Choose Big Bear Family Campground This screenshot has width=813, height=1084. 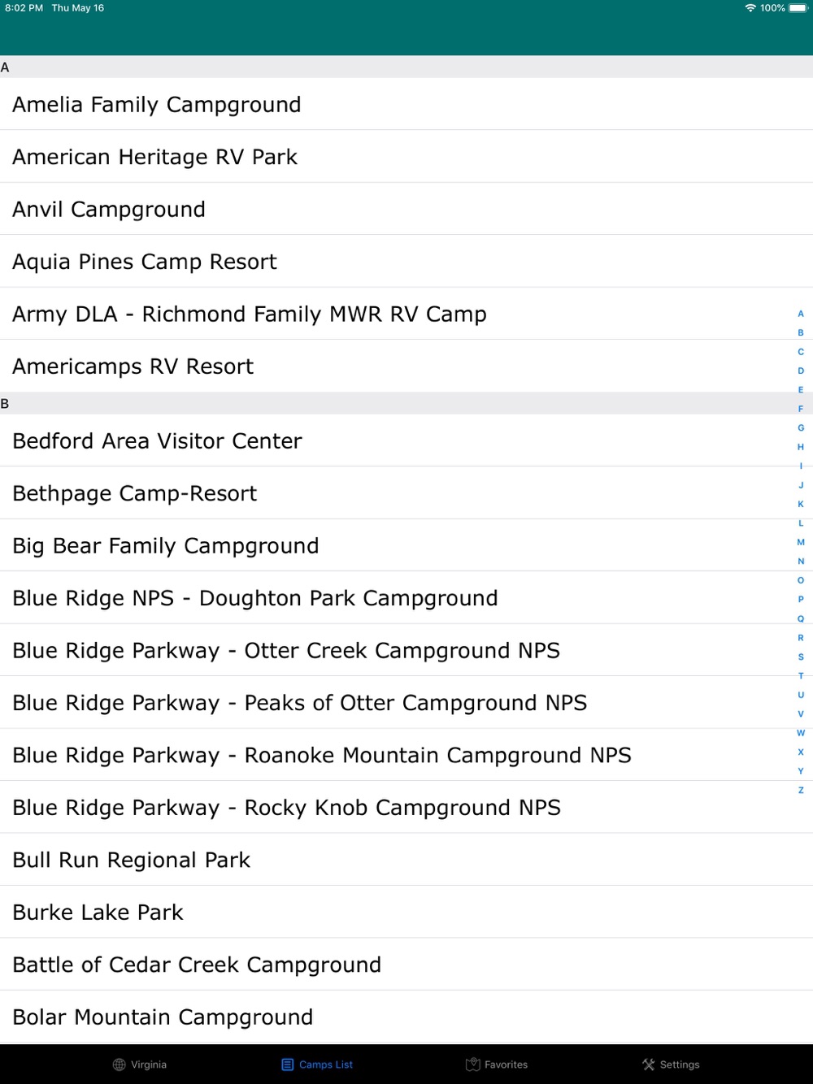406,545
